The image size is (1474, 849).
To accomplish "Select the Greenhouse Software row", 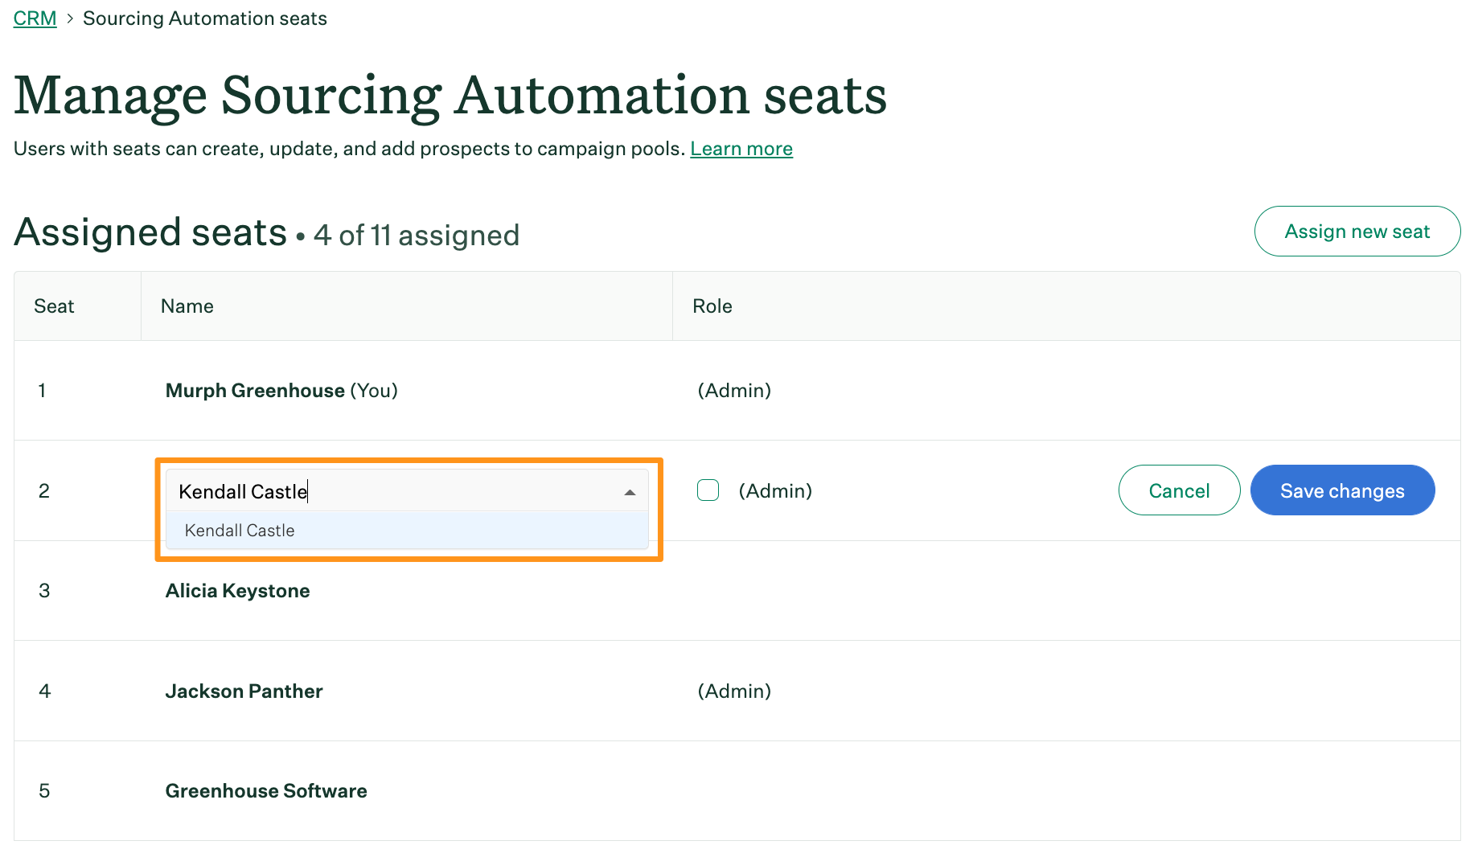I will pyautogui.click(x=265, y=791).
